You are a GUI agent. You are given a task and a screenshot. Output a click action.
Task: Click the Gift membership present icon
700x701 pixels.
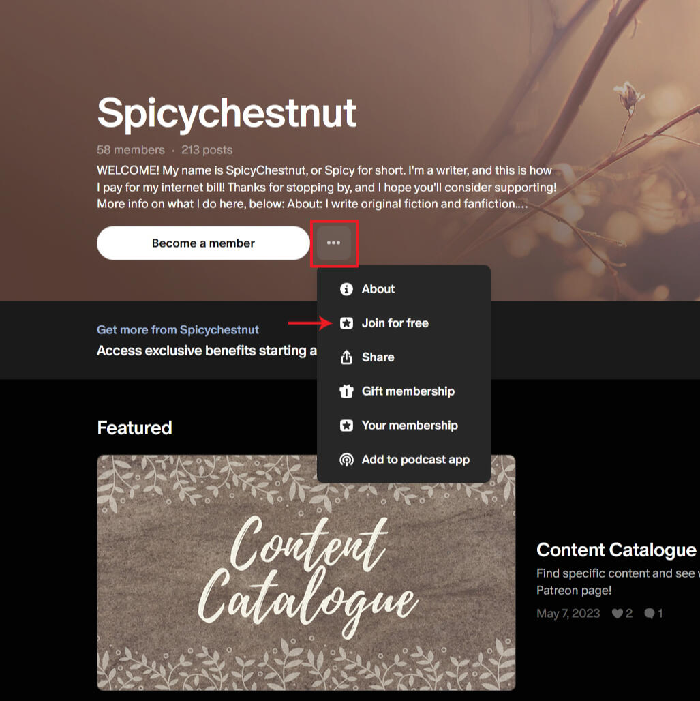(346, 391)
